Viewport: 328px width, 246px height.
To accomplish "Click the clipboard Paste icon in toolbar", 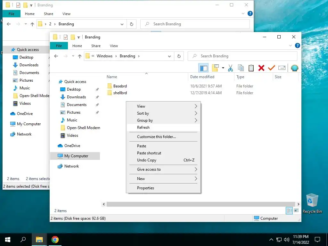I will point(251,68).
